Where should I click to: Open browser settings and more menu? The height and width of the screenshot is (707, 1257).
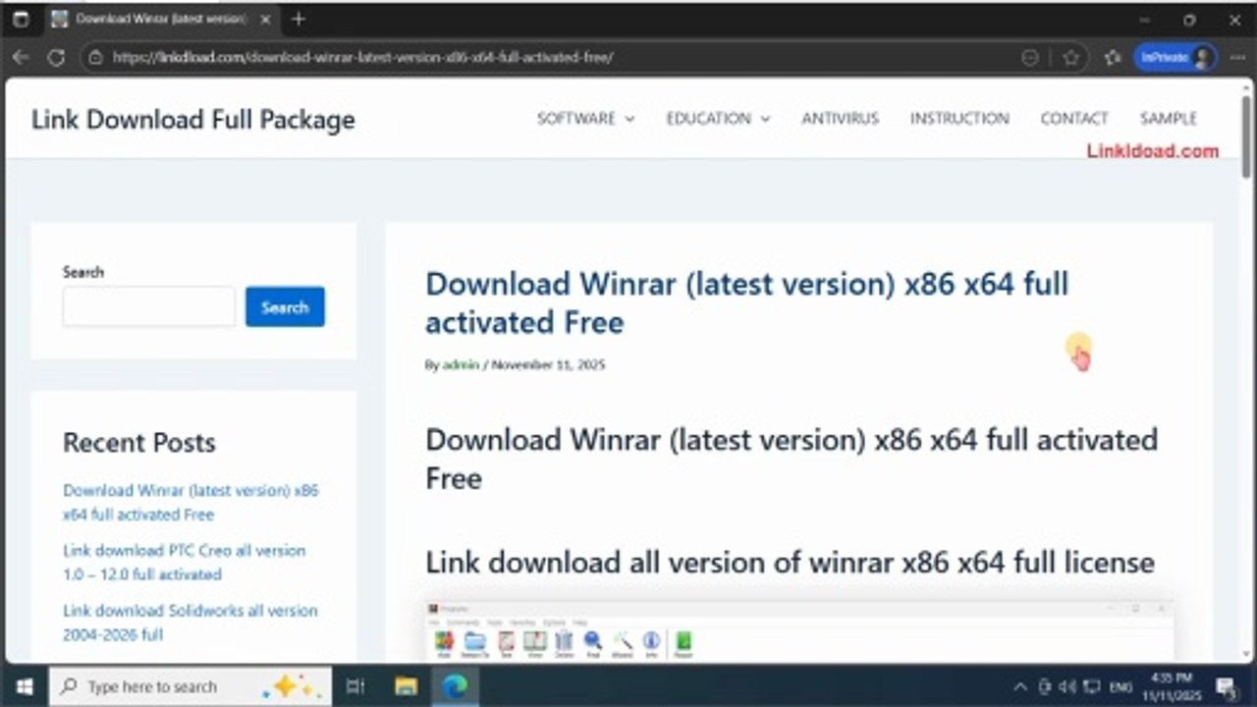[1237, 57]
